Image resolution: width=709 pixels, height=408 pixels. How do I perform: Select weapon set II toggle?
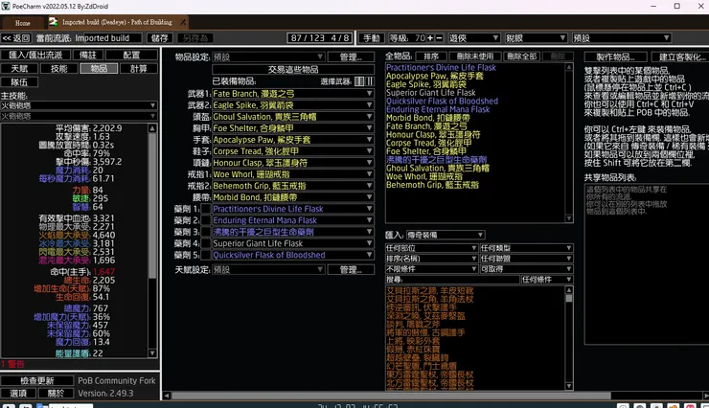370,81
